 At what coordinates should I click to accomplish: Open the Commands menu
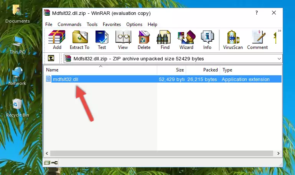(69, 24)
